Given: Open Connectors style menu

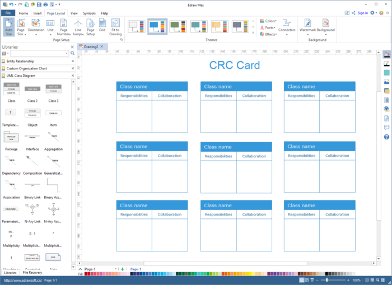Looking at the screenshot, I should (287, 27).
